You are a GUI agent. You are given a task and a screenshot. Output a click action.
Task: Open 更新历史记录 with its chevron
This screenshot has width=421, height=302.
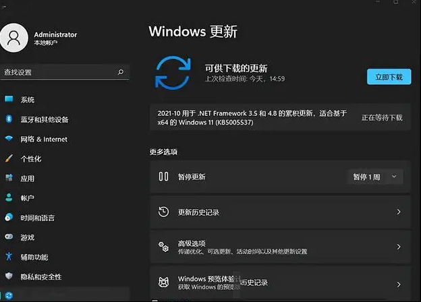(x=399, y=212)
